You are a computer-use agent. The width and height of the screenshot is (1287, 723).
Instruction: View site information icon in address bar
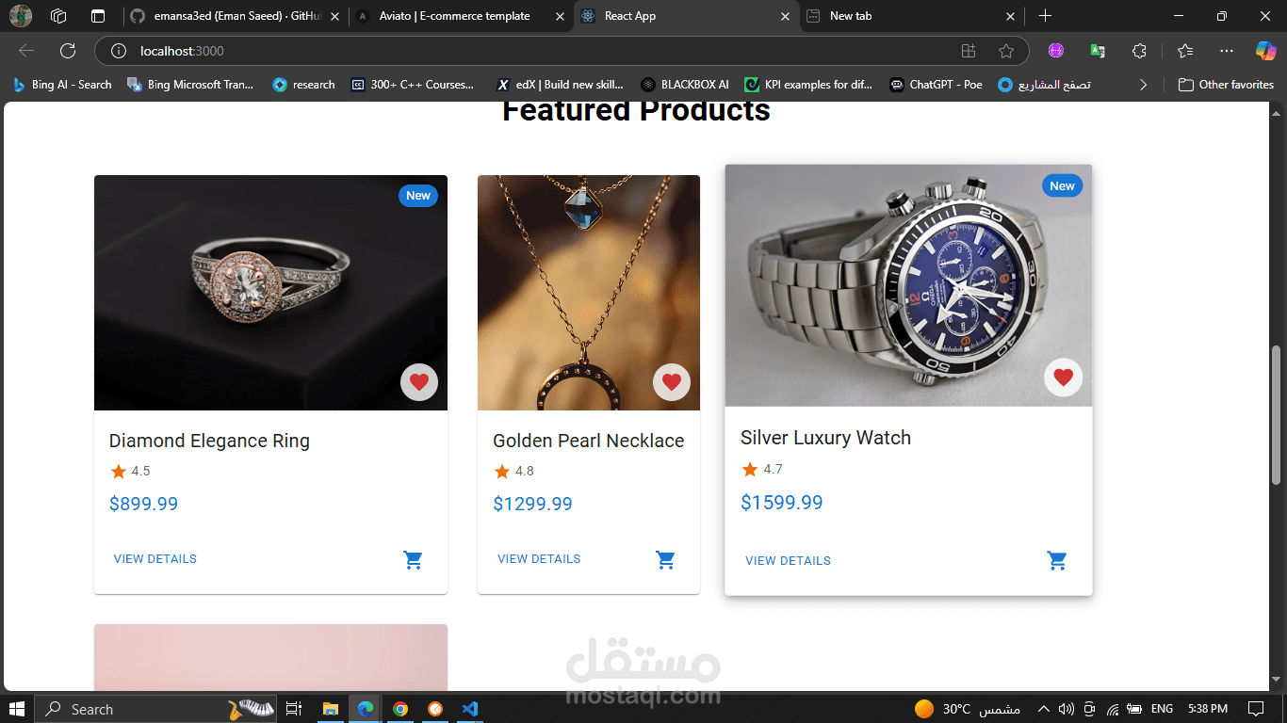coord(118,51)
